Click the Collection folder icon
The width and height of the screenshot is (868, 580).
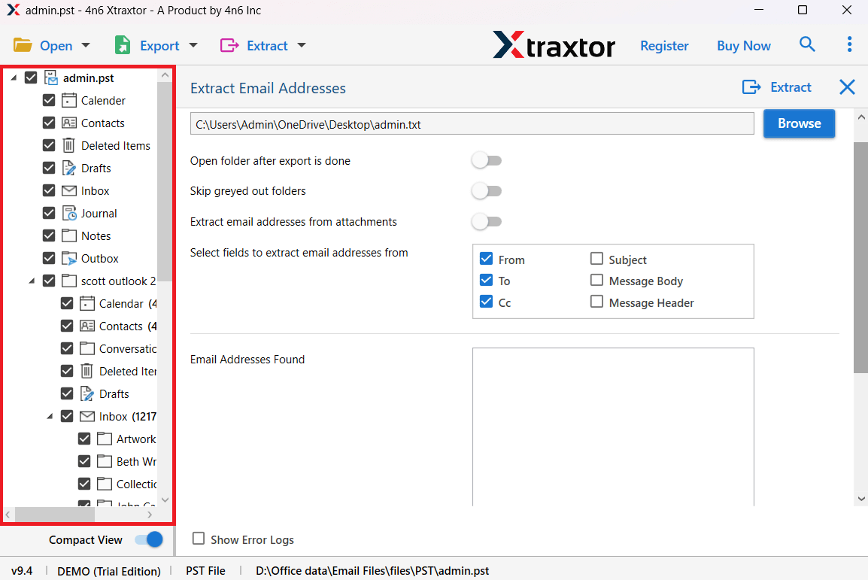(x=105, y=484)
